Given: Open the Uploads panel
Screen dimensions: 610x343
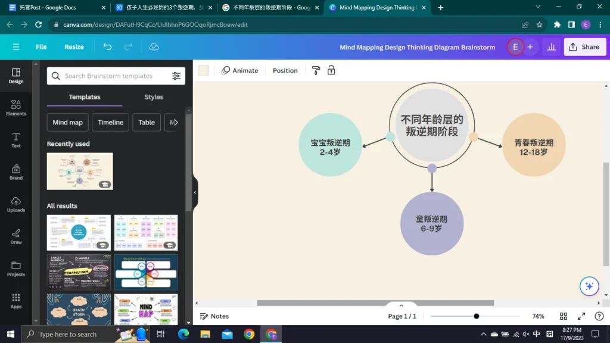Looking at the screenshot, I should pos(16,204).
